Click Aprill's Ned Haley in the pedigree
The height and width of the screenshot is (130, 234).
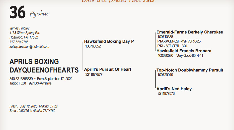[x=174, y=89]
